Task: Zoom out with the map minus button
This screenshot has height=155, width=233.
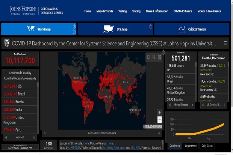Action: (x=159, y=119)
